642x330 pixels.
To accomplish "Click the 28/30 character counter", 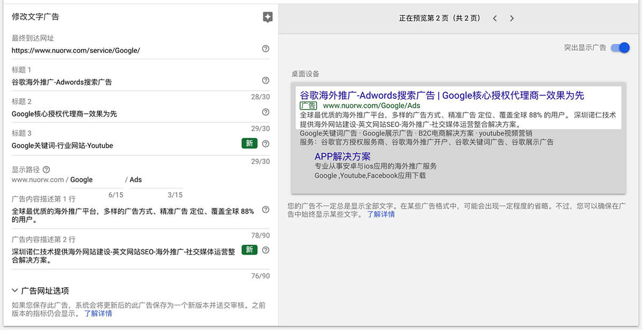I will tap(261, 97).
